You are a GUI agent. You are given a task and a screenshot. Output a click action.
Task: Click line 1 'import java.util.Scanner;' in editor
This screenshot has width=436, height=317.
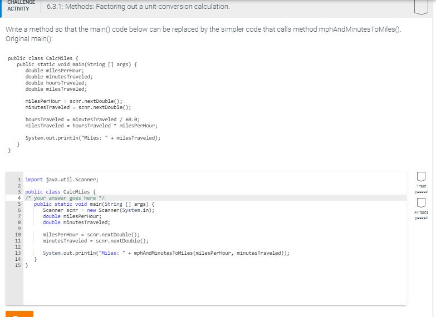pos(62,180)
